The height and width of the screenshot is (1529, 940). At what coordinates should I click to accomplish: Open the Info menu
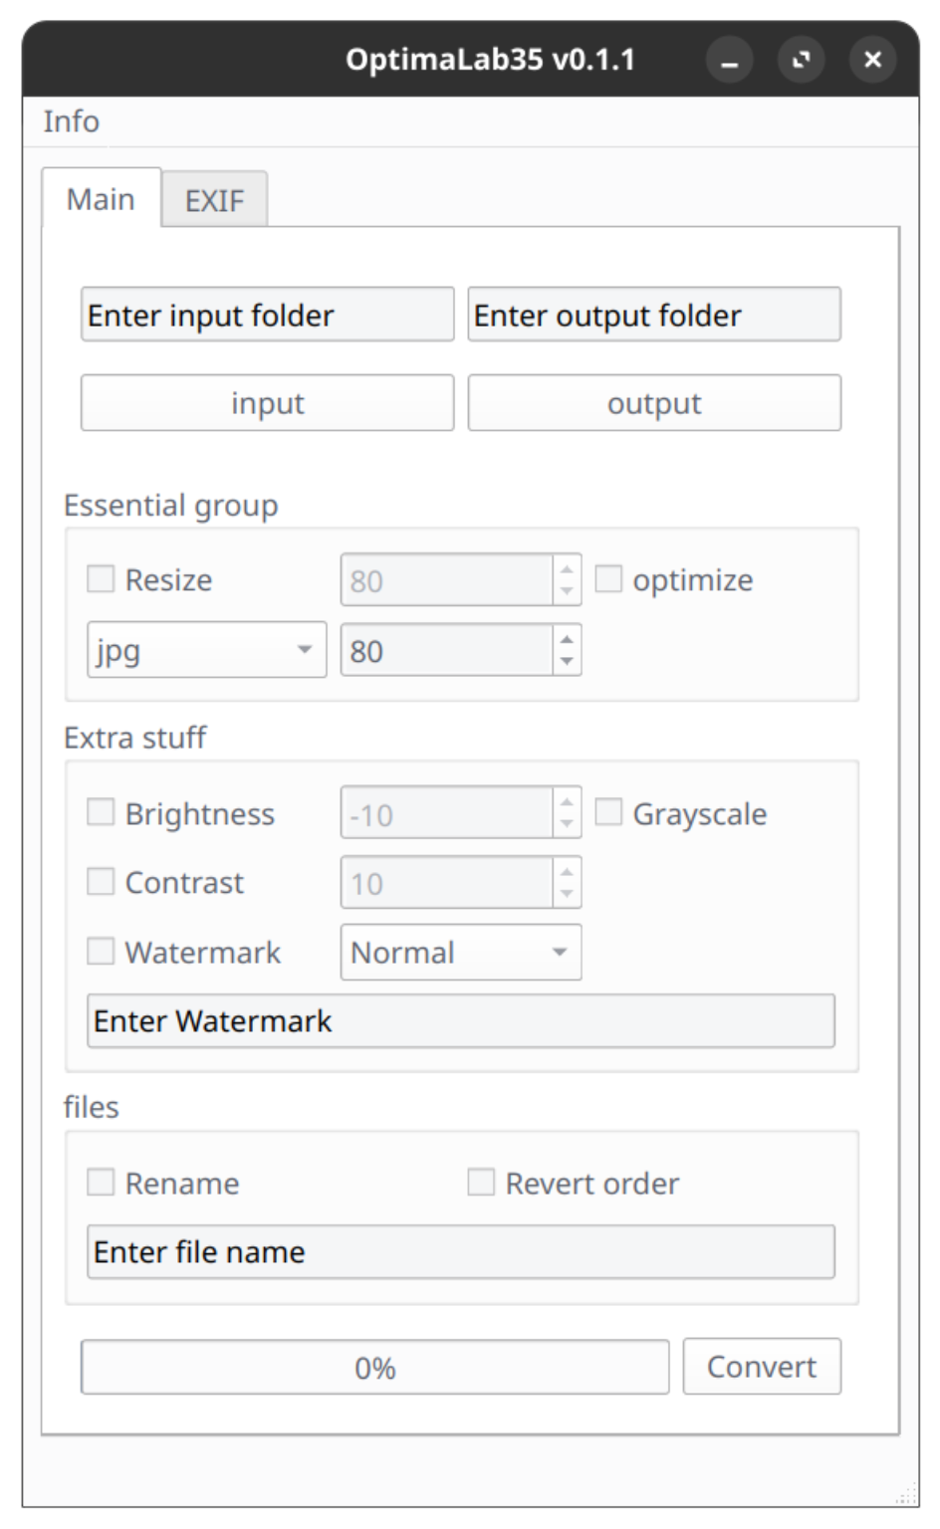(x=71, y=121)
